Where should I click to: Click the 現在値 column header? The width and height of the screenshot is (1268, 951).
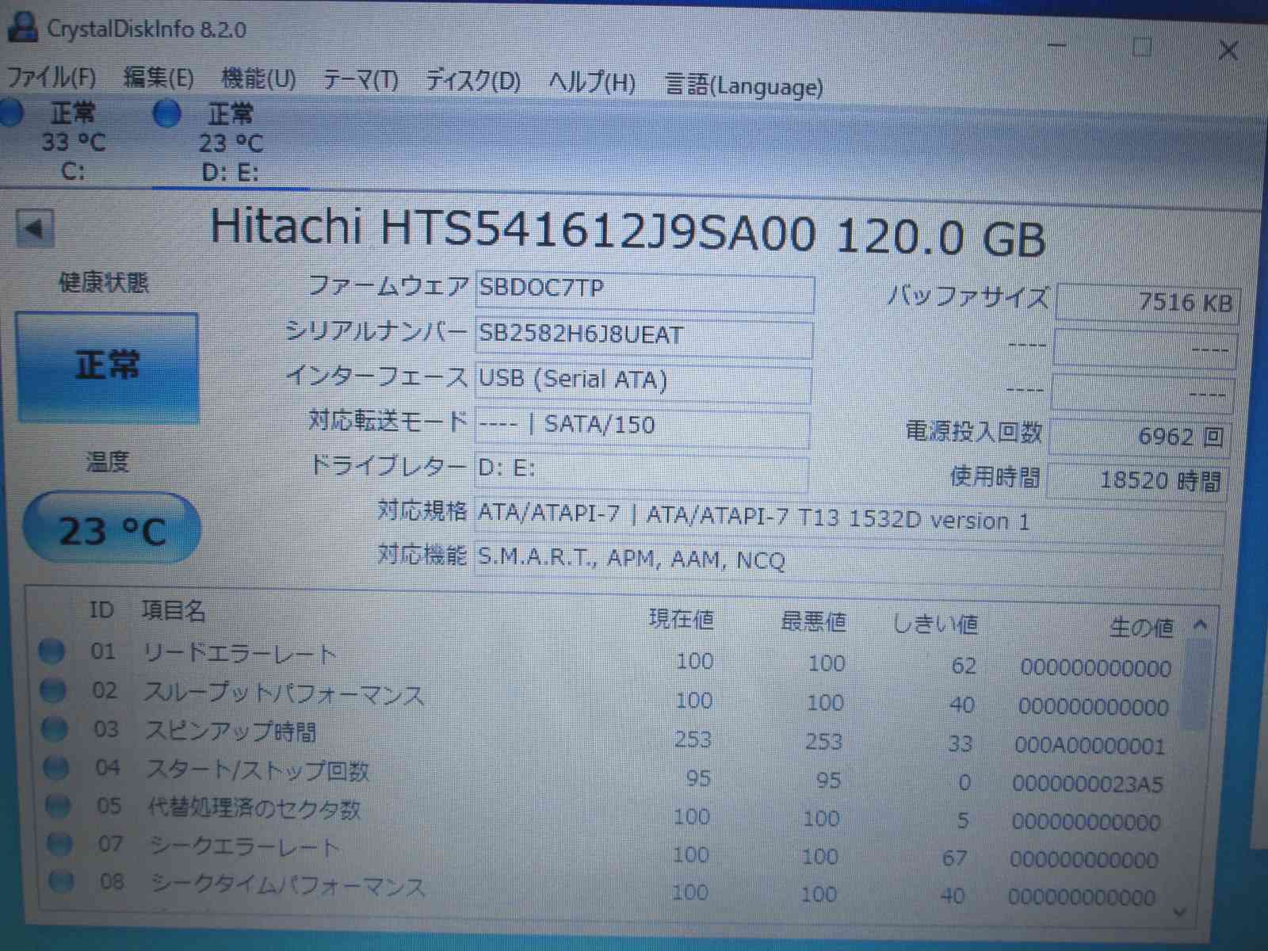682,619
